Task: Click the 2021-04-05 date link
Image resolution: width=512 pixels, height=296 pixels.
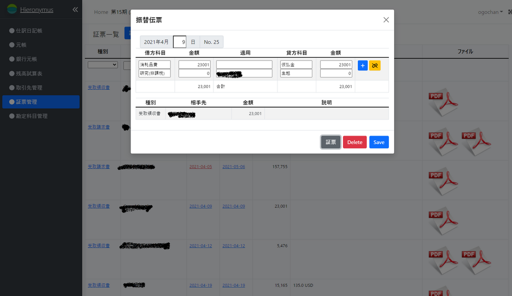Action: point(201,167)
